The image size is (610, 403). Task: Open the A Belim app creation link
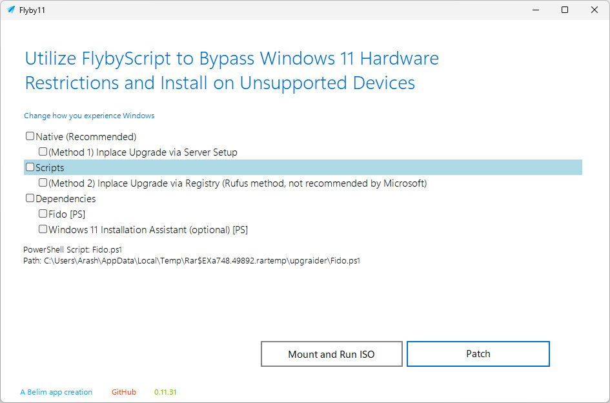[x=56, y=392]
